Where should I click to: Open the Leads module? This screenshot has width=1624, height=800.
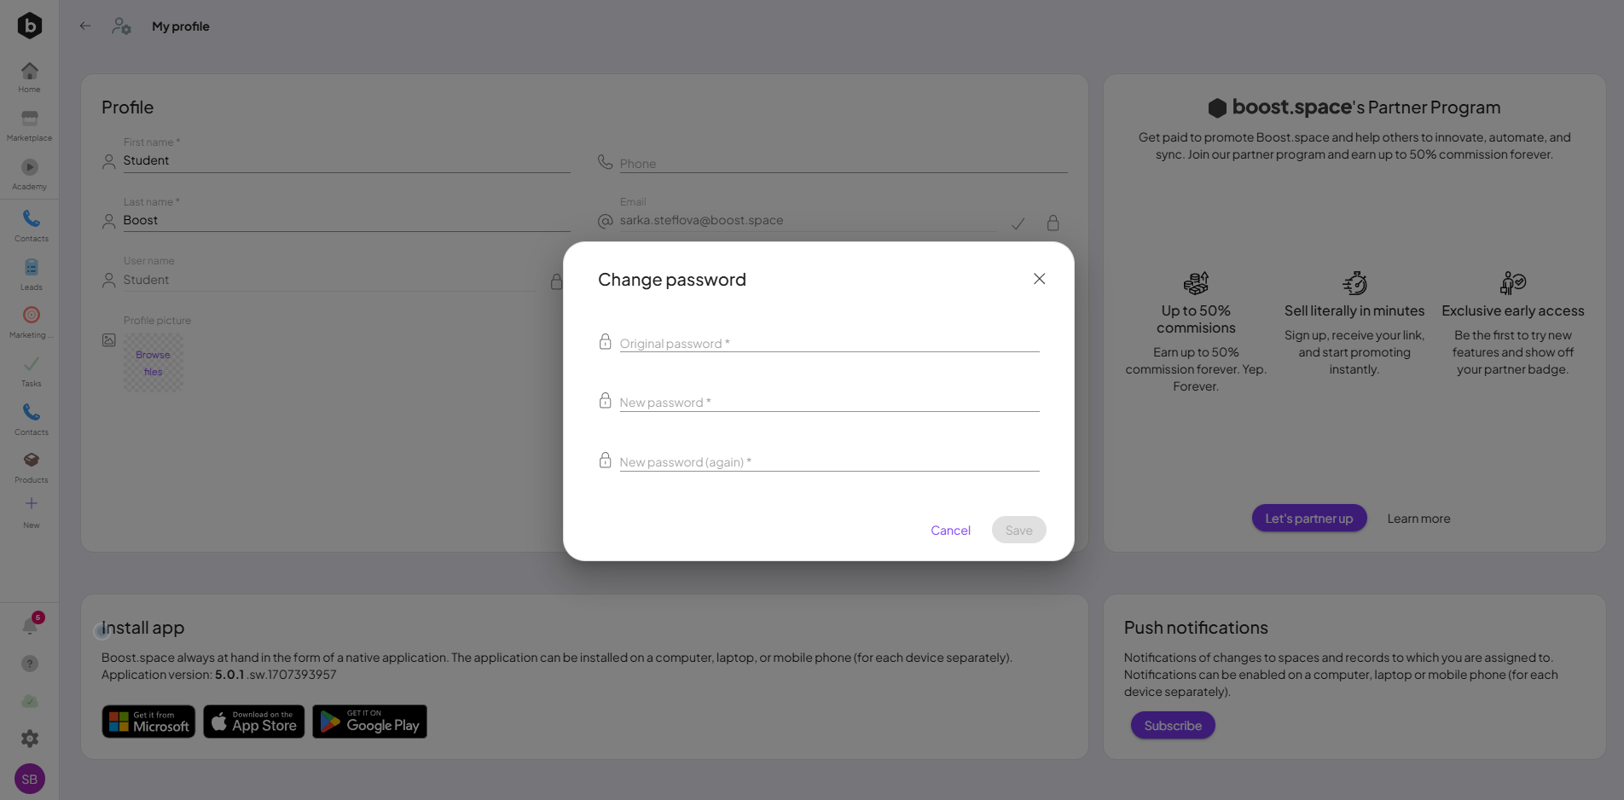[x=31, y=273]
